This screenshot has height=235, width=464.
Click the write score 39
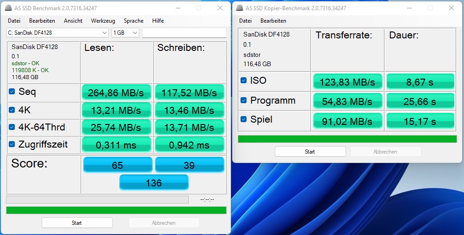pos(189,165)
